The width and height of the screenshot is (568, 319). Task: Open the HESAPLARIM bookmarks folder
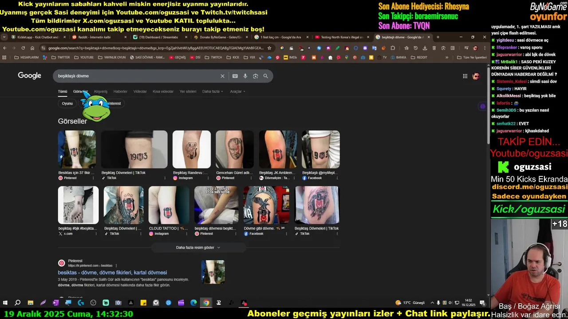[26, 57]
